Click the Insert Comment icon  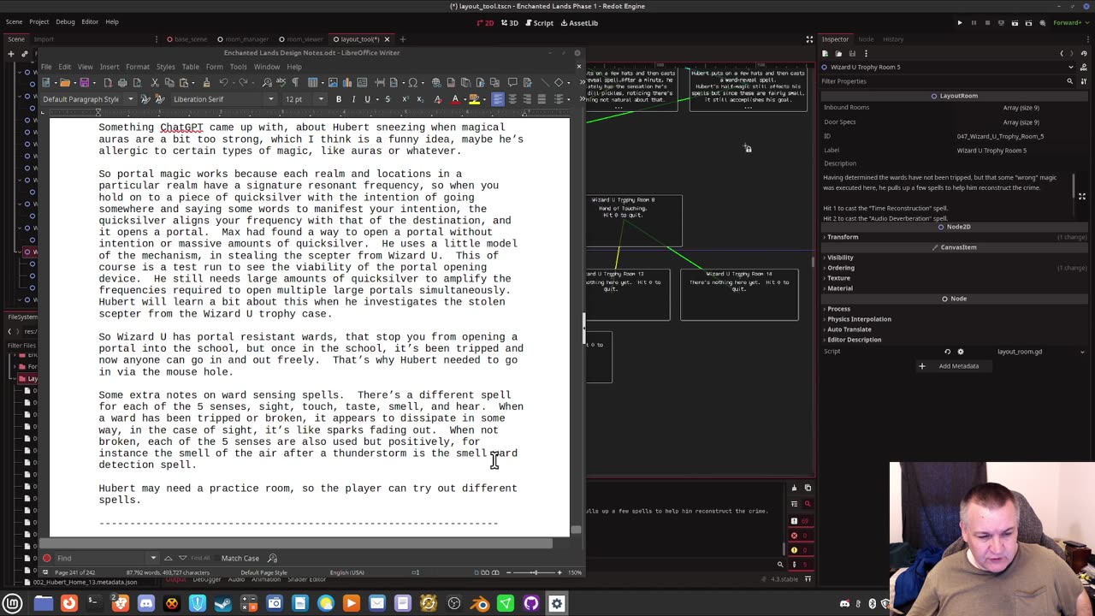tap(512, 82)
